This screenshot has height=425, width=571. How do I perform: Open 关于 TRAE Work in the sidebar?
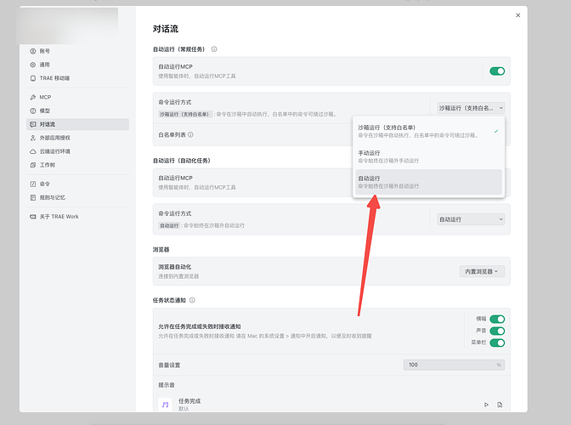(77, 216)
